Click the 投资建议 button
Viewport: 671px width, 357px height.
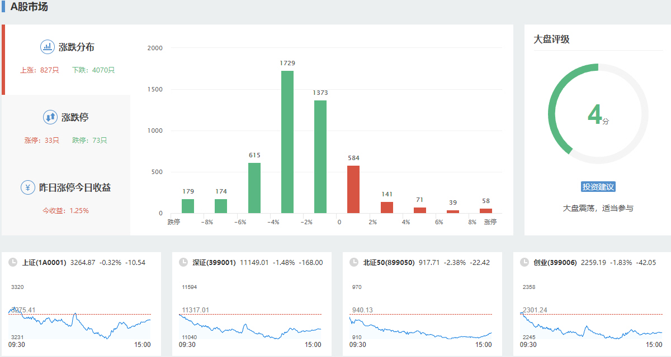(x=598, y=187)
